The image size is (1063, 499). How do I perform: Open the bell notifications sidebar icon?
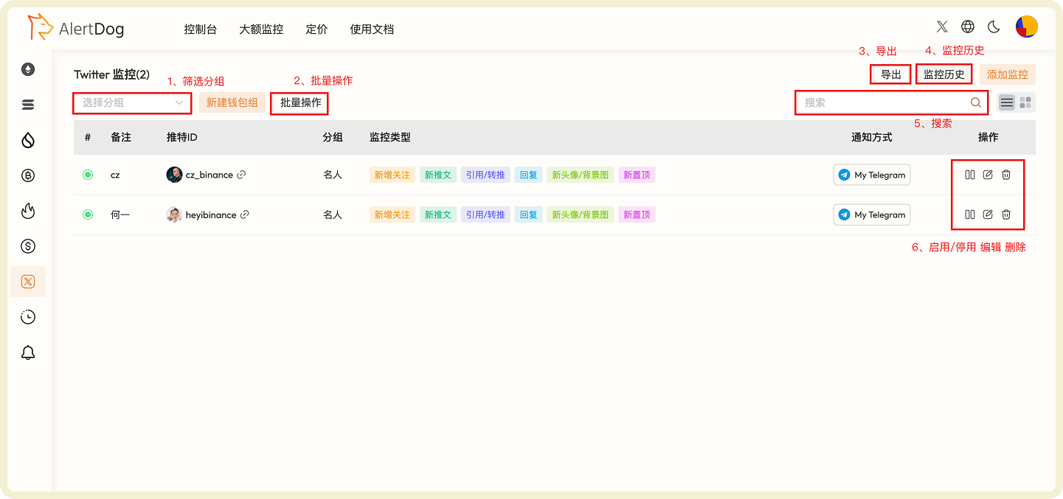[28, 352]
